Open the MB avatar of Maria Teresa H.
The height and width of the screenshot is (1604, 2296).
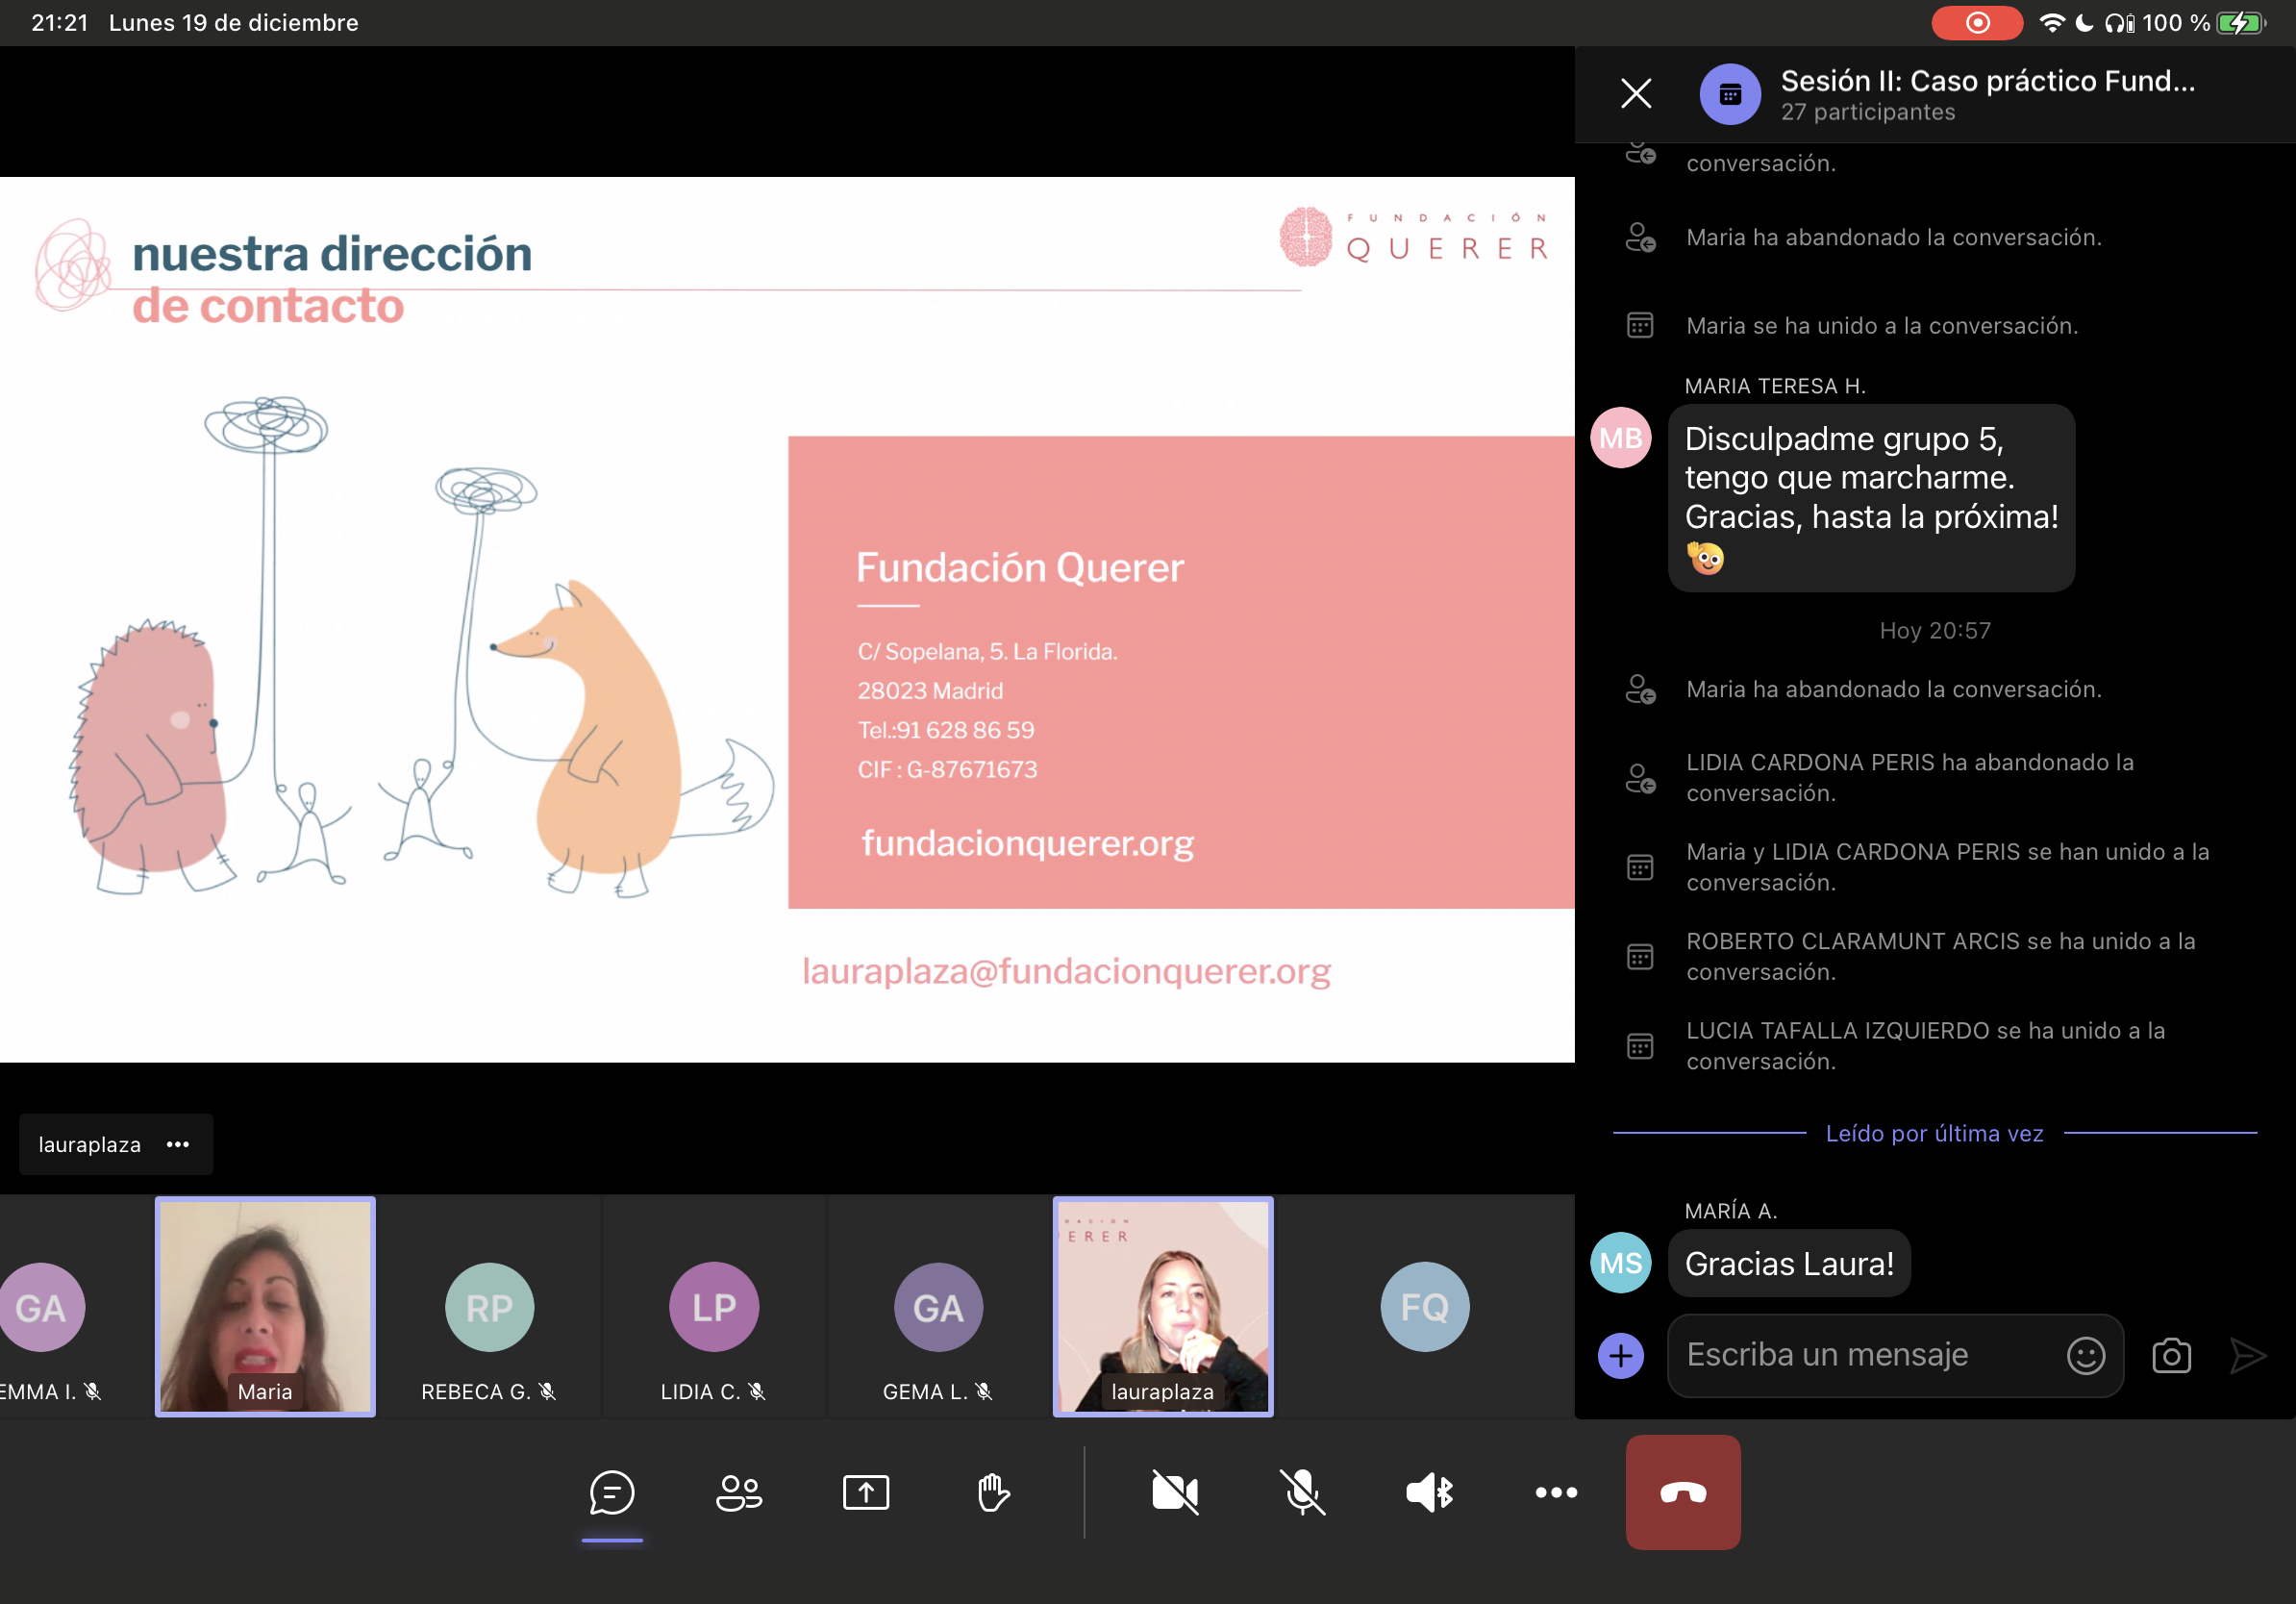coord(1621,438)
